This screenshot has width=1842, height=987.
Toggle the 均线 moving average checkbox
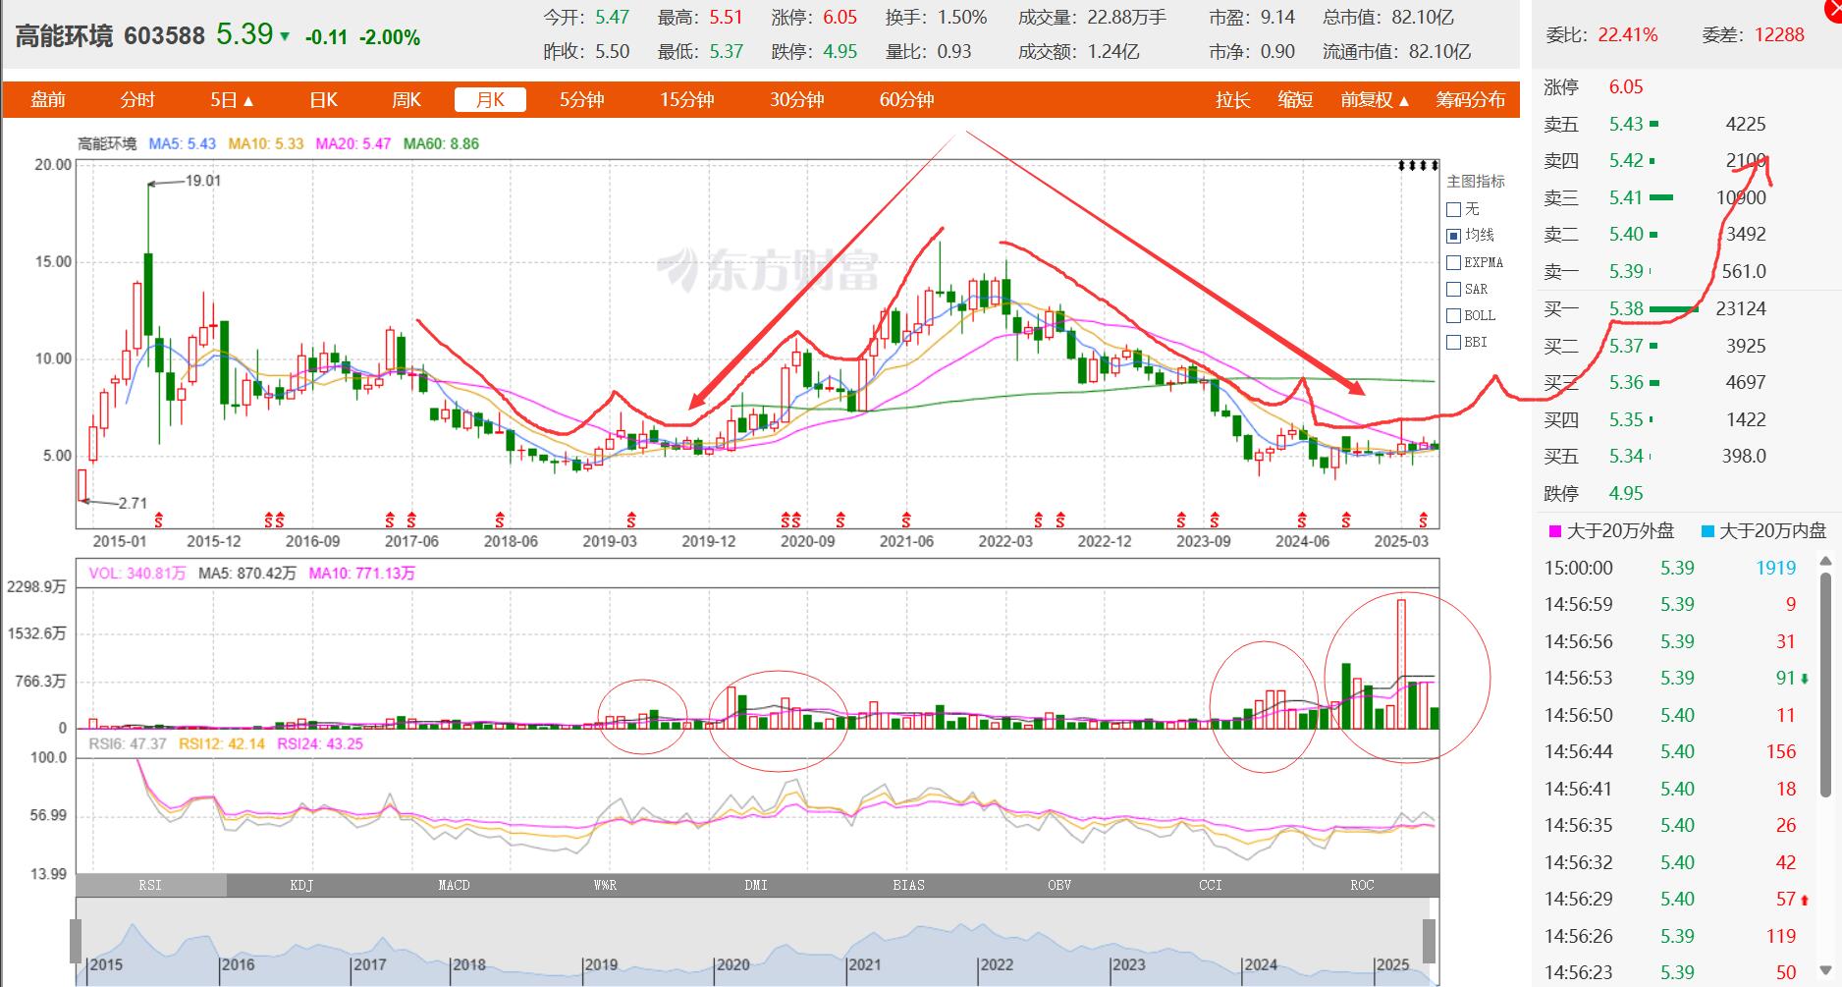click(1454, 236)
